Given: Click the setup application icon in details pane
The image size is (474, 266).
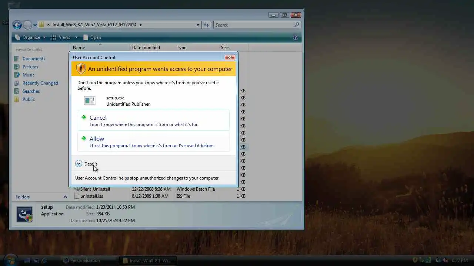Looking at the screenshot, I should coord(24,215).
